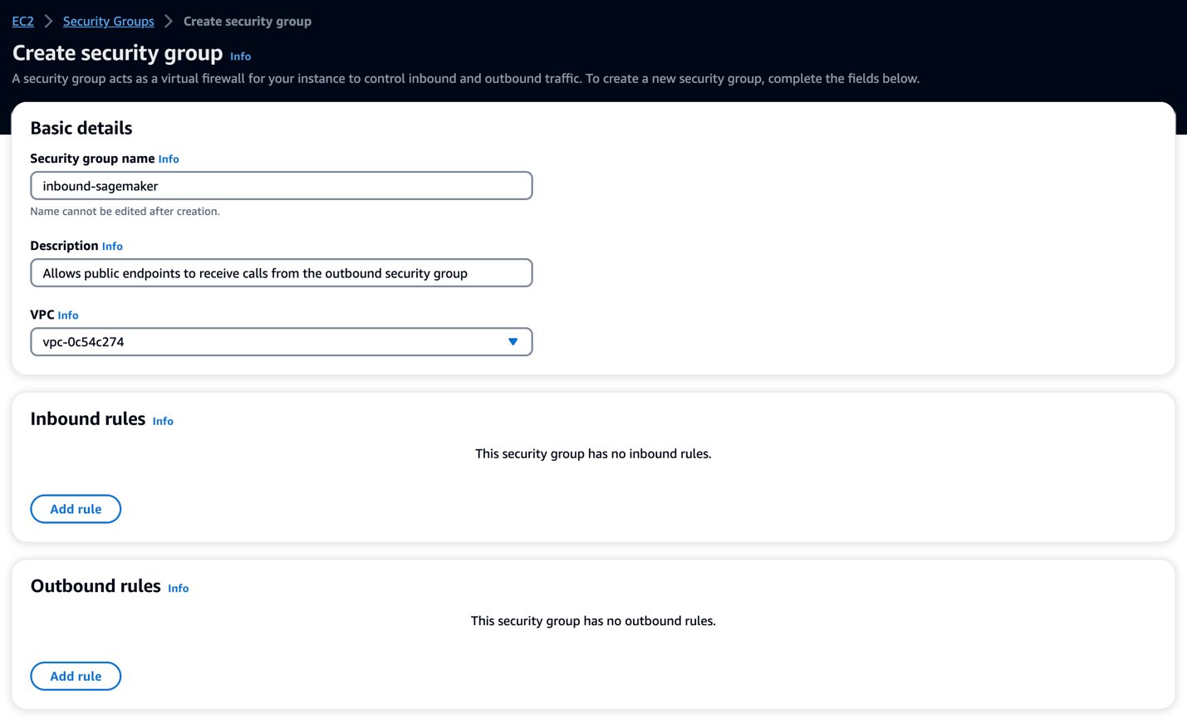The image size is (1187, 719).
Task: Click Info beside the VPC label
Action: [x=67, y=315]
